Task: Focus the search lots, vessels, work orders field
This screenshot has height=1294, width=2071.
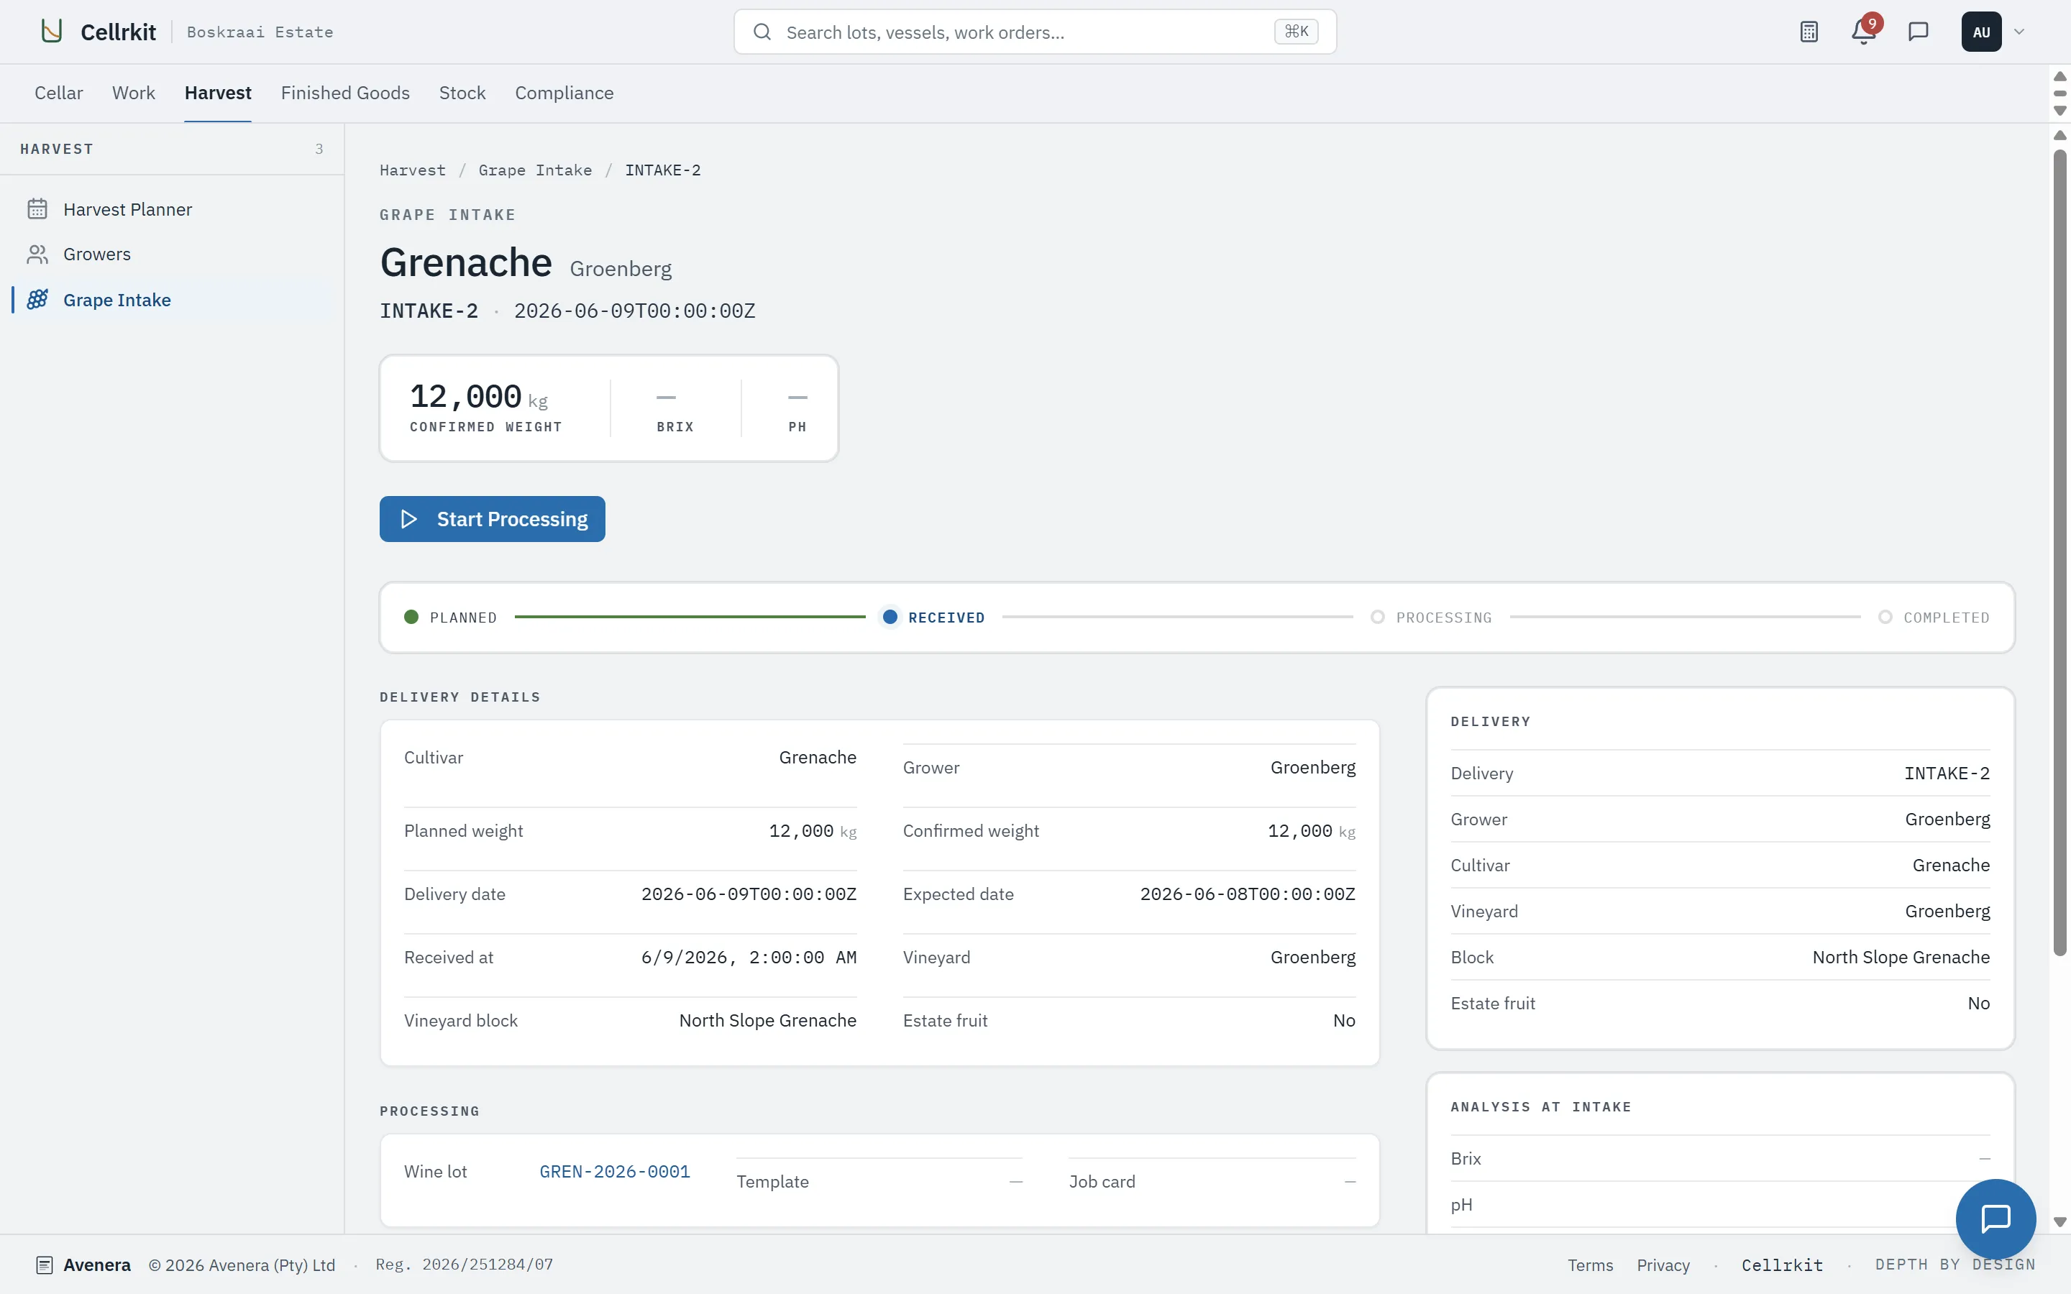Action: [x=1034, y=32]
